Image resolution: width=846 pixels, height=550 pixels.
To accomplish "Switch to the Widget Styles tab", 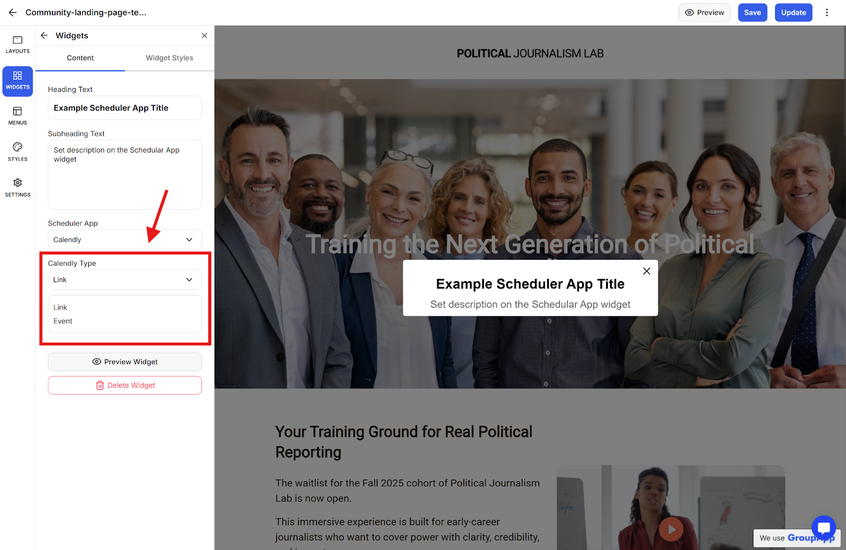I will click(x=169, y=58).
